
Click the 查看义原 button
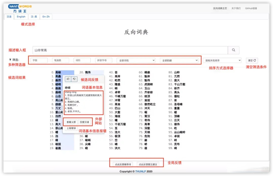(x=71, y=122)
